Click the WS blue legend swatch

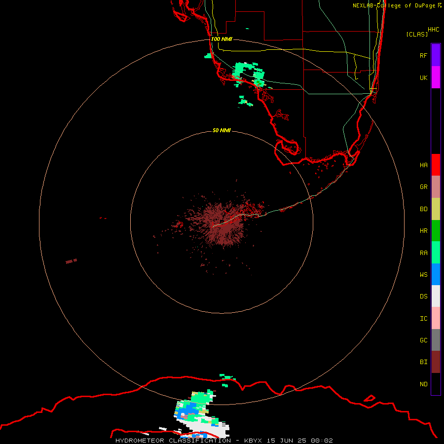[436, 274]
